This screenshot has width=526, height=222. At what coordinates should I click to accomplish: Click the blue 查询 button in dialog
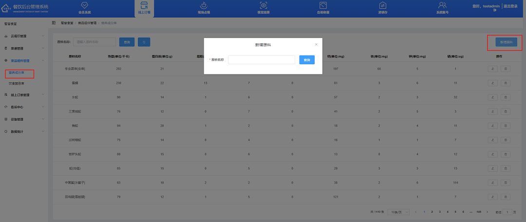pos(307,59)
